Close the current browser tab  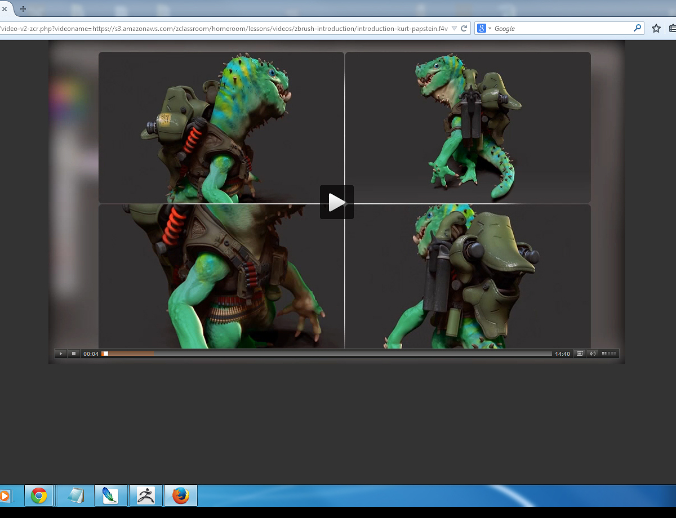[5, 9]
